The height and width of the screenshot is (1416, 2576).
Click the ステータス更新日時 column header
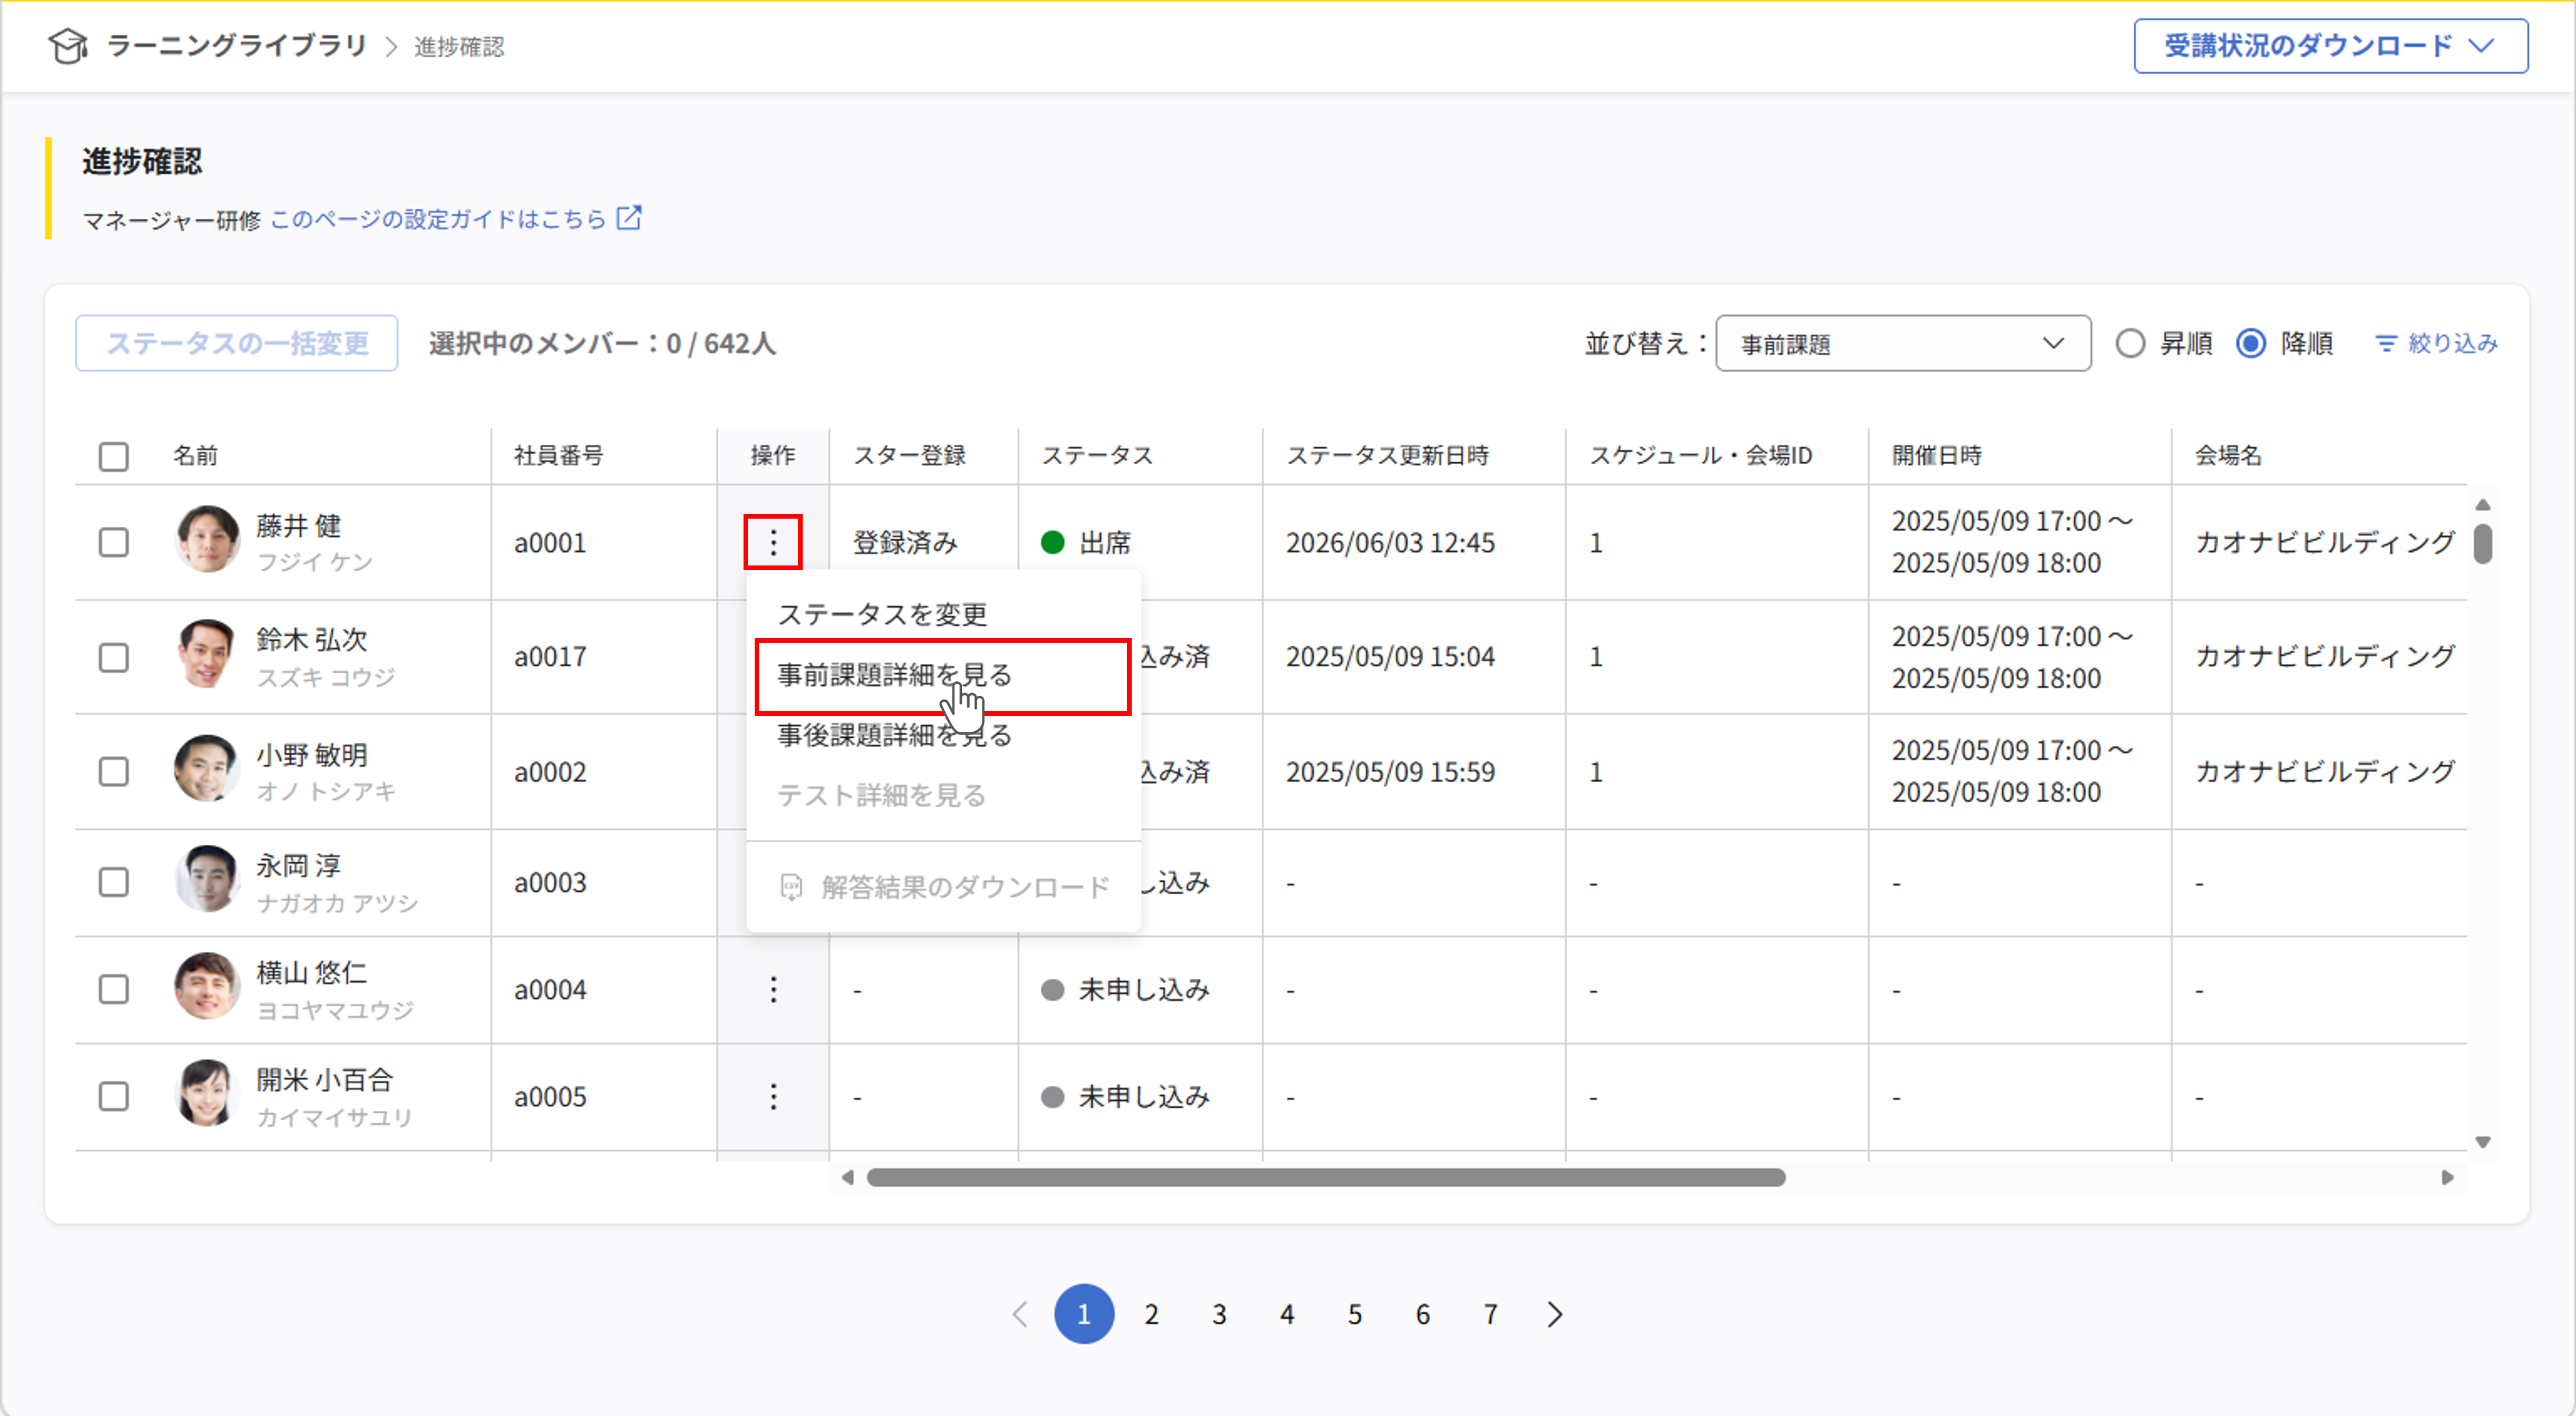click(x=1388, y=456)
